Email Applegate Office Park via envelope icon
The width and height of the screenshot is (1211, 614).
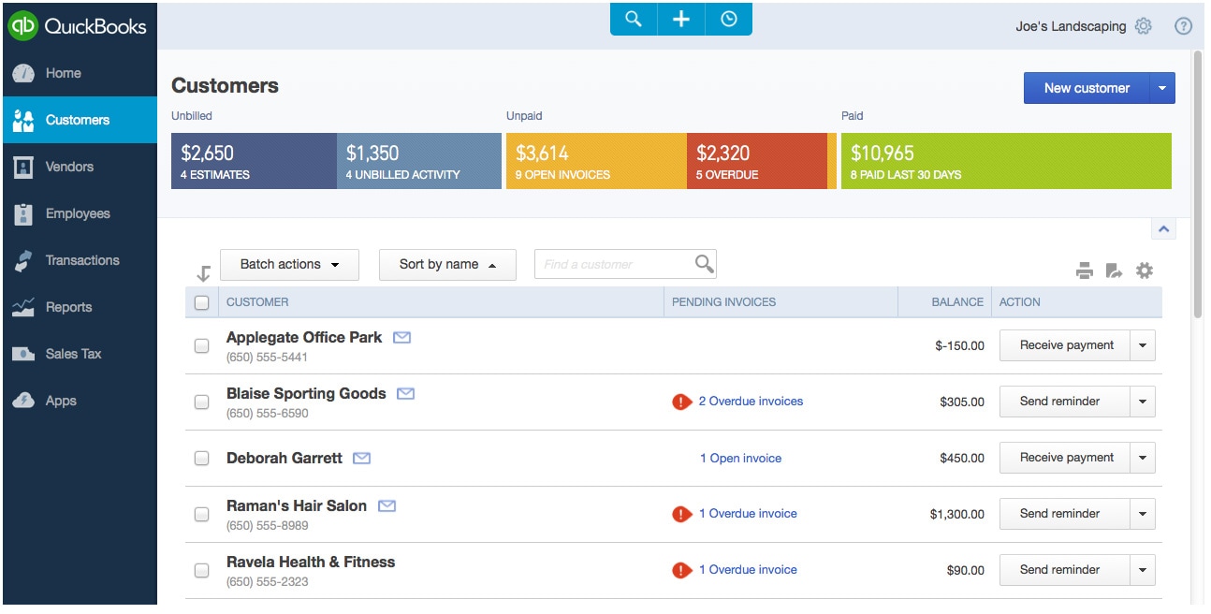click(401, 336)
